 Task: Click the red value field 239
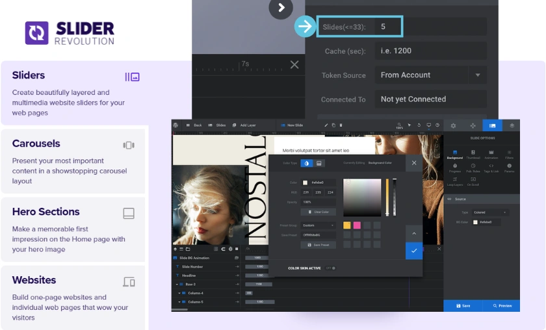[306, 192]
